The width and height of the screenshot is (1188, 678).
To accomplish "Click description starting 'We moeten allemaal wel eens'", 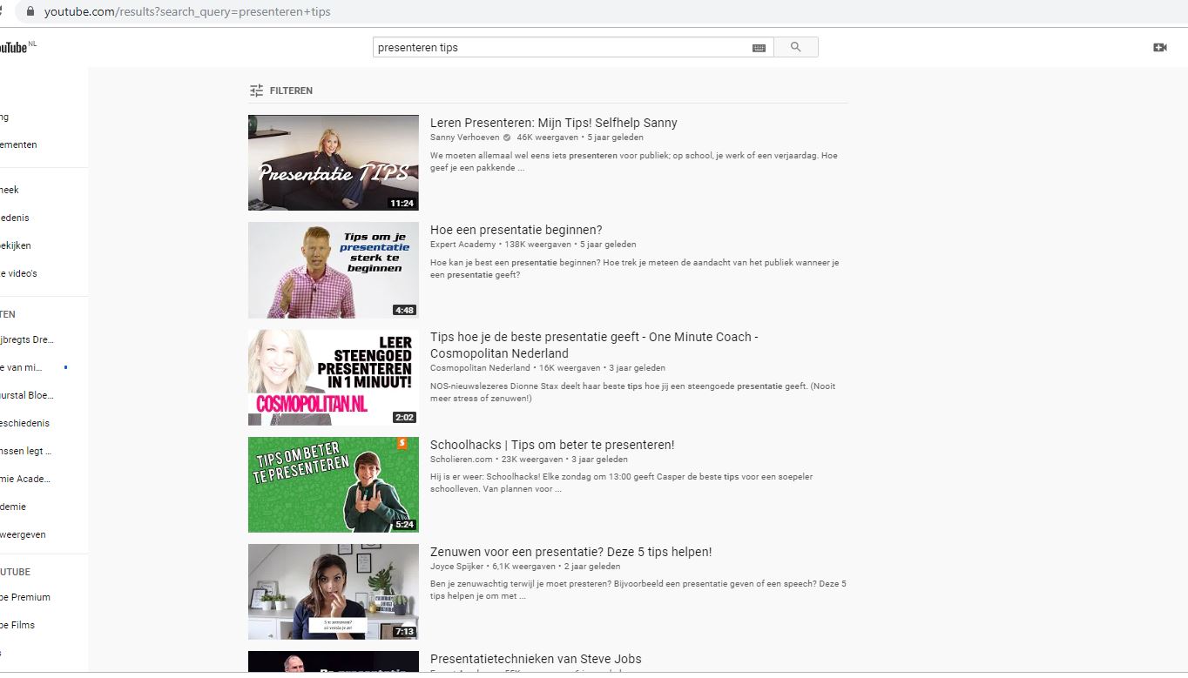I will pyautogui.click(x=633, y=162).
